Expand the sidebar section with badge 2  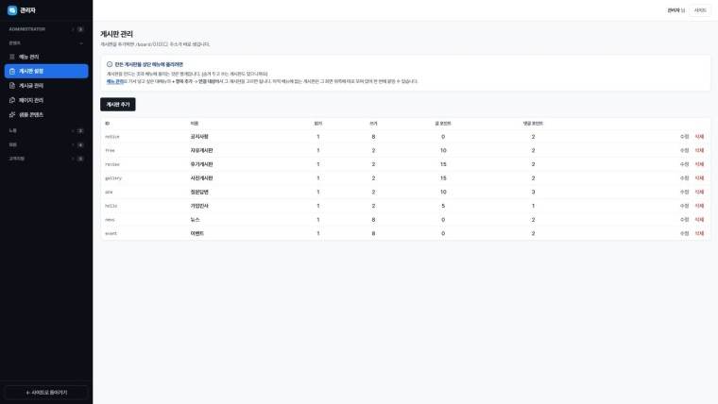point(46,131)
